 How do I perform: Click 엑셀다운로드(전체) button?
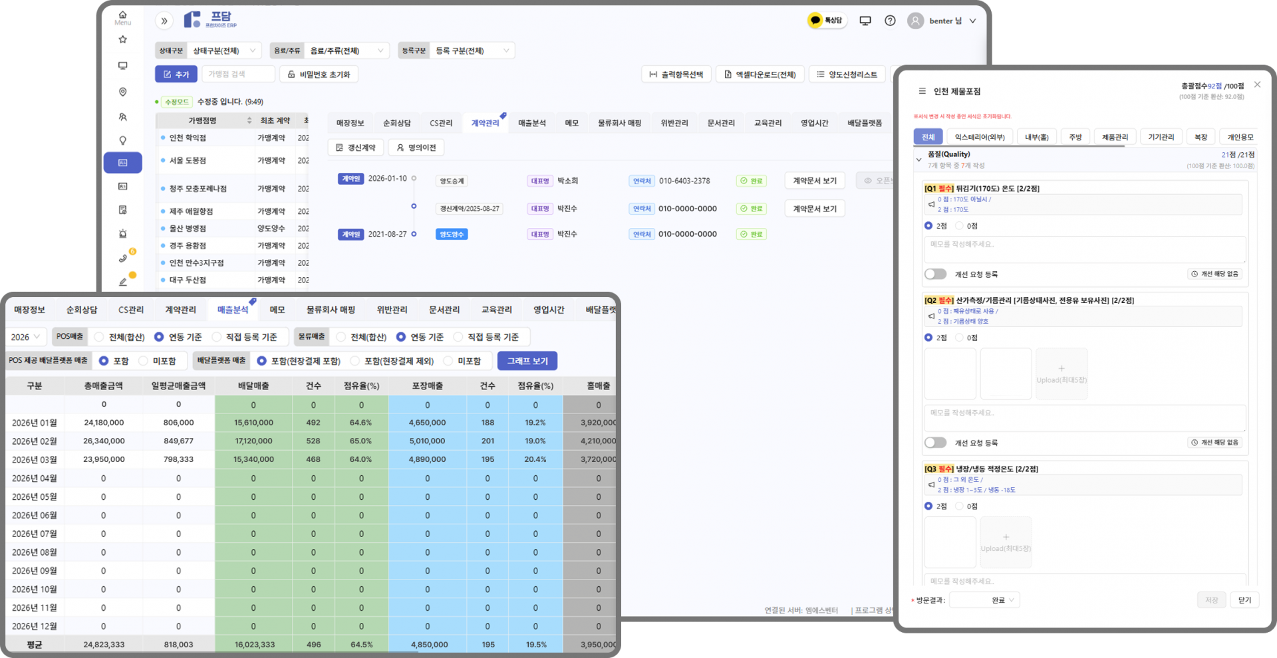tap(760, 74)
